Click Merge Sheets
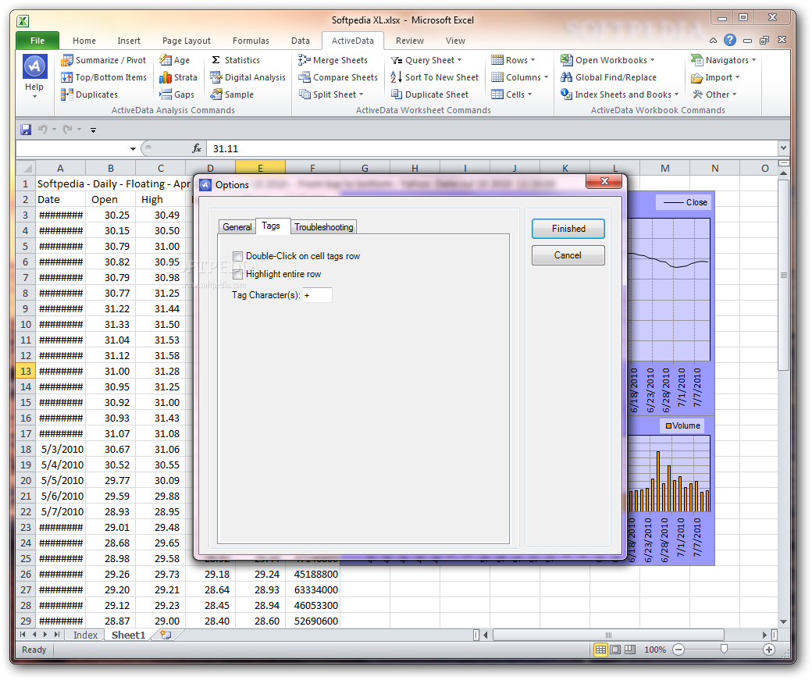The image size is (812, 680). tap(333, 60)
